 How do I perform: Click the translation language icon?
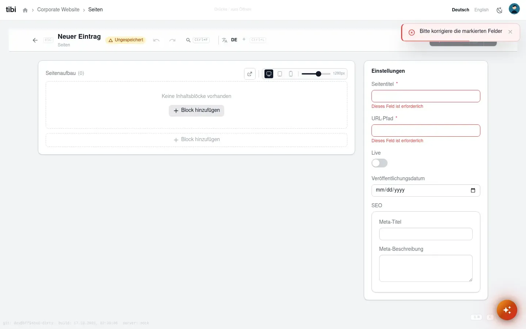tap(225, 40)
